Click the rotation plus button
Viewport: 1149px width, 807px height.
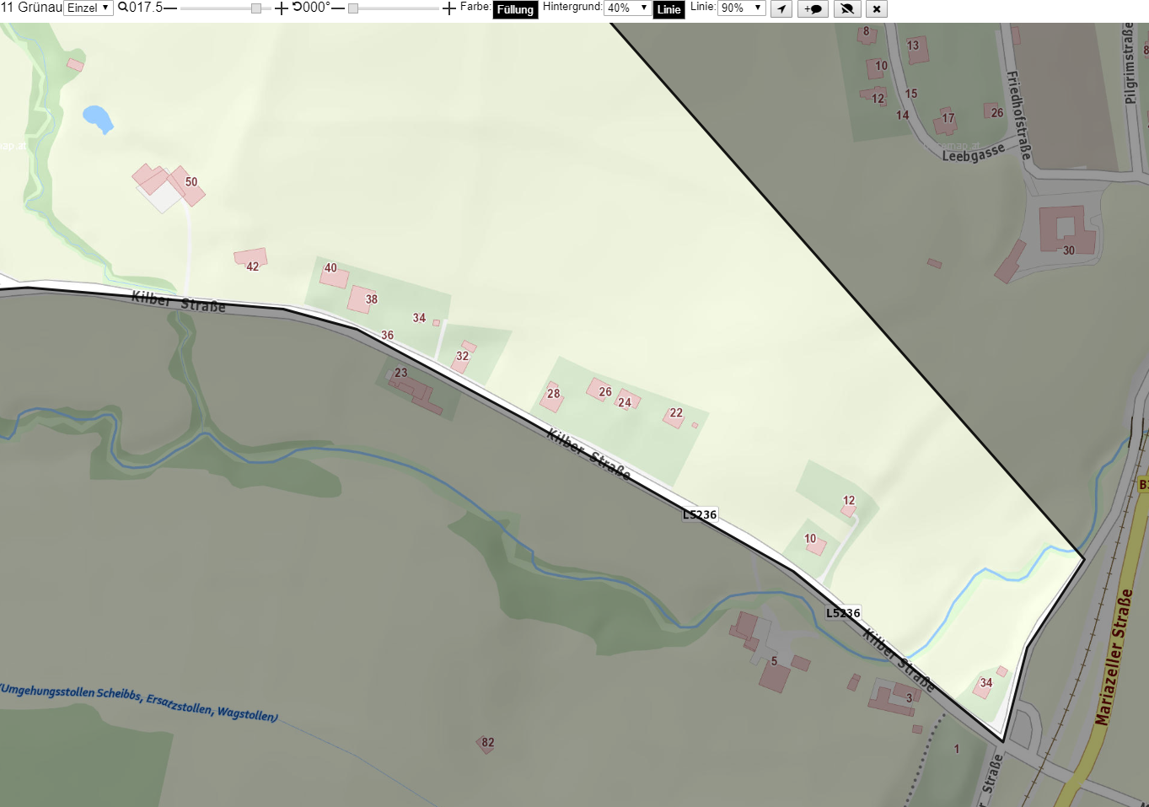pyautogui.click(x=449, y=8)
